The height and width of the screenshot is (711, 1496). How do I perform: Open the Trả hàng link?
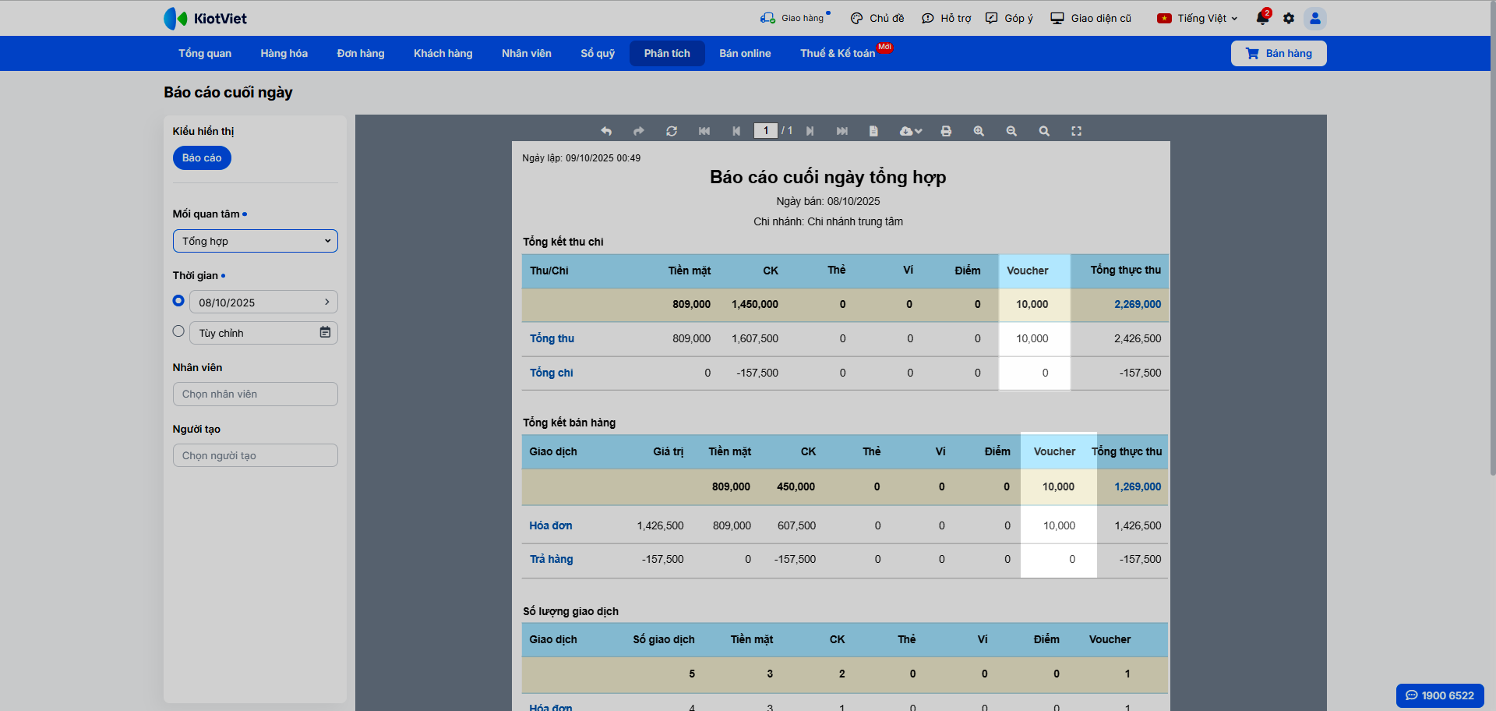(x=552, y=559)
